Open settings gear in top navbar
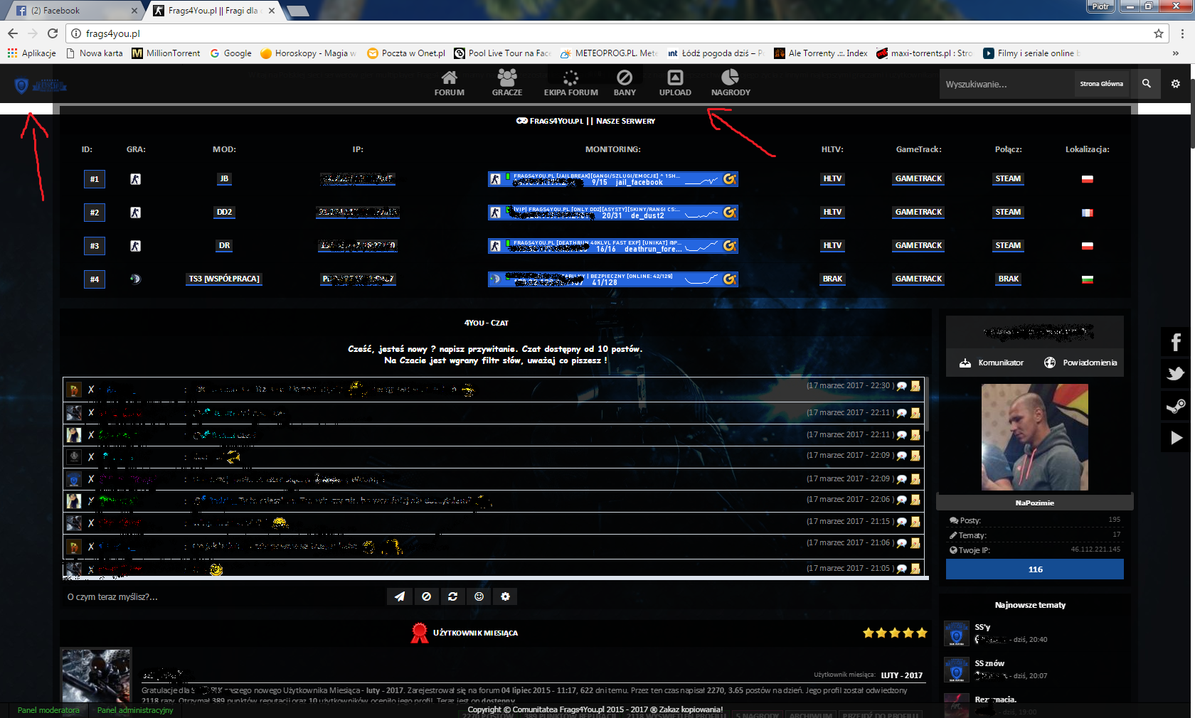The width and height of the screenshot is (1195, 718). click(x=1175, y=84)
